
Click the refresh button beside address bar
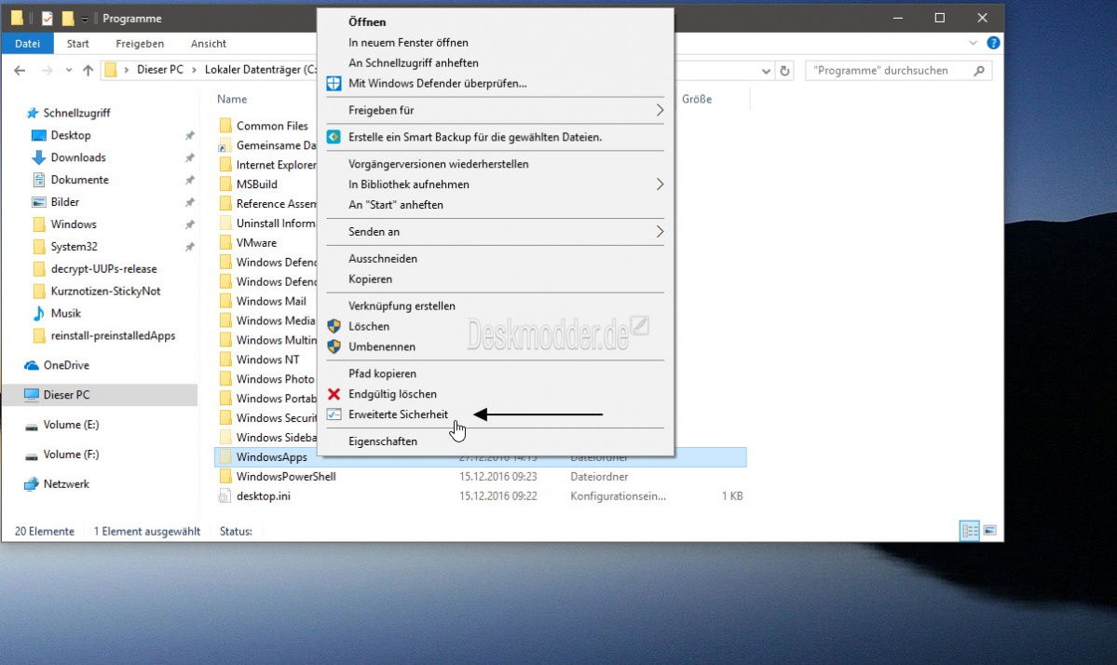(785, 71)
